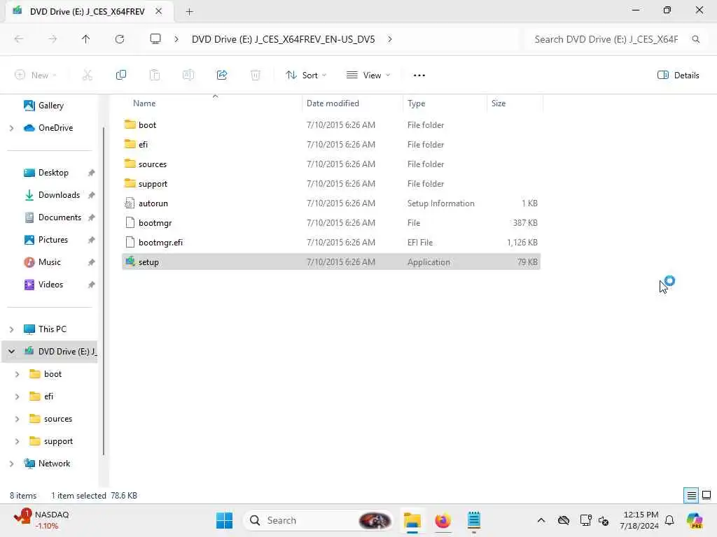The image size is (717, 537).
Task: Click the Delete trash icon in toolbar
Action: point(255,76)
